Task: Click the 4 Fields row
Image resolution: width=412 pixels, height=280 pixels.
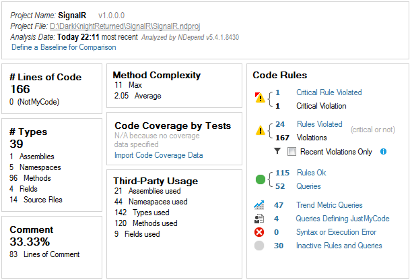Action: [x=24, y=189]
